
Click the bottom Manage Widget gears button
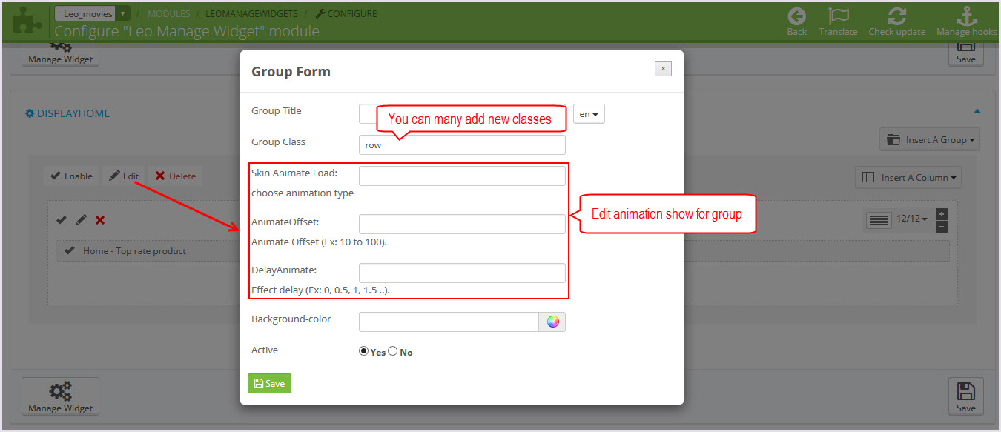click(x=60, y=396)
